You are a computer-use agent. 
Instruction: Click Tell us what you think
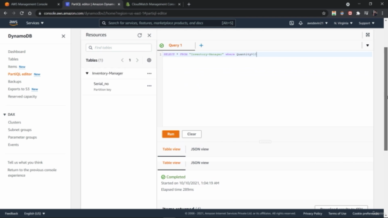(25, 162)
